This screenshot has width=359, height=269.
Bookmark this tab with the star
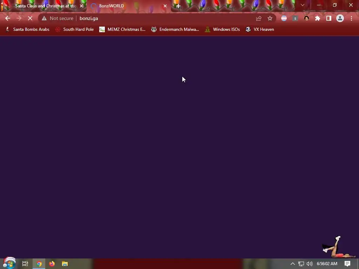click(x=270, y=18)
